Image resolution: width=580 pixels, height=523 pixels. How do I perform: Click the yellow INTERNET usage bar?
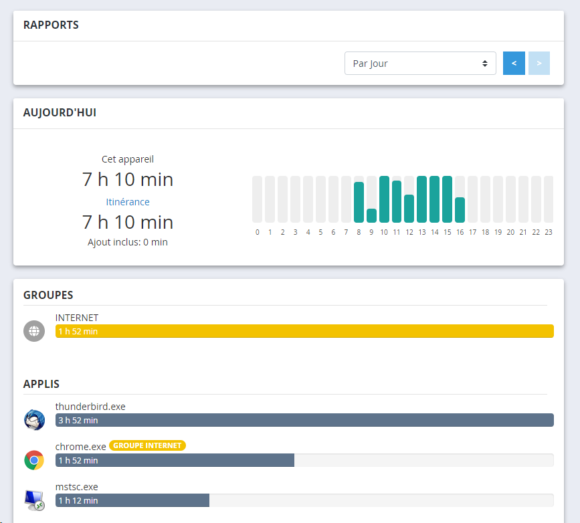click(x=304, y=331)
